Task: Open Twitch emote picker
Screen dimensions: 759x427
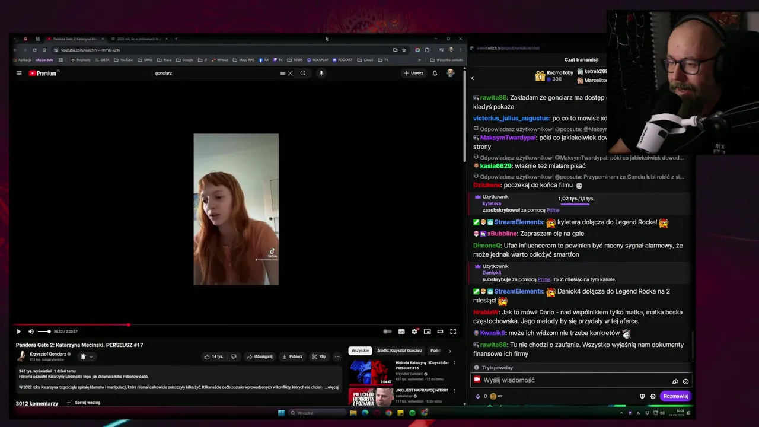Action: [685, 381]
